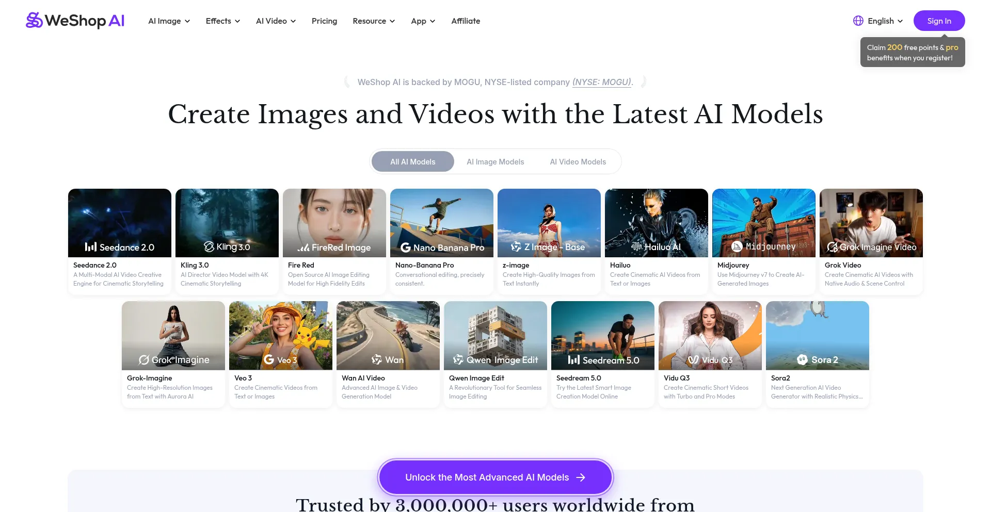Follow the NYSE: MOGU link

pyautogui.click(x=602, y=82)
